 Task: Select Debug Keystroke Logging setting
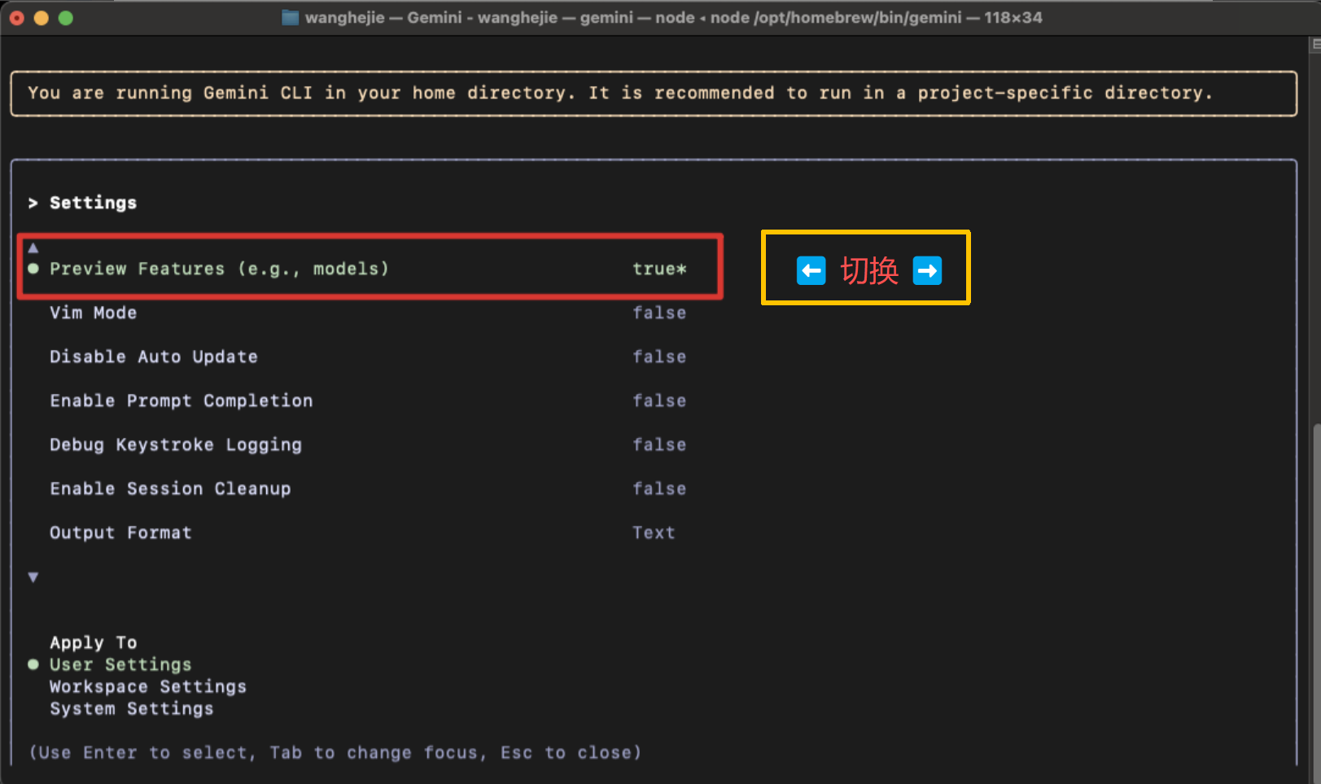(x=176, y=445)
